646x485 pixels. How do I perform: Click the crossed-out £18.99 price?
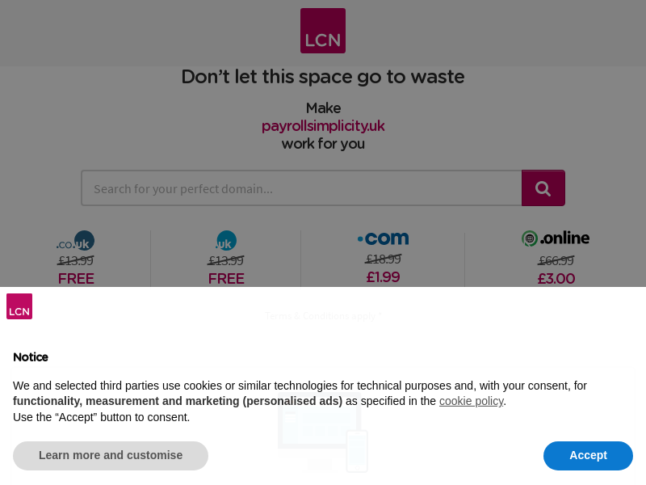coord(383,259)
